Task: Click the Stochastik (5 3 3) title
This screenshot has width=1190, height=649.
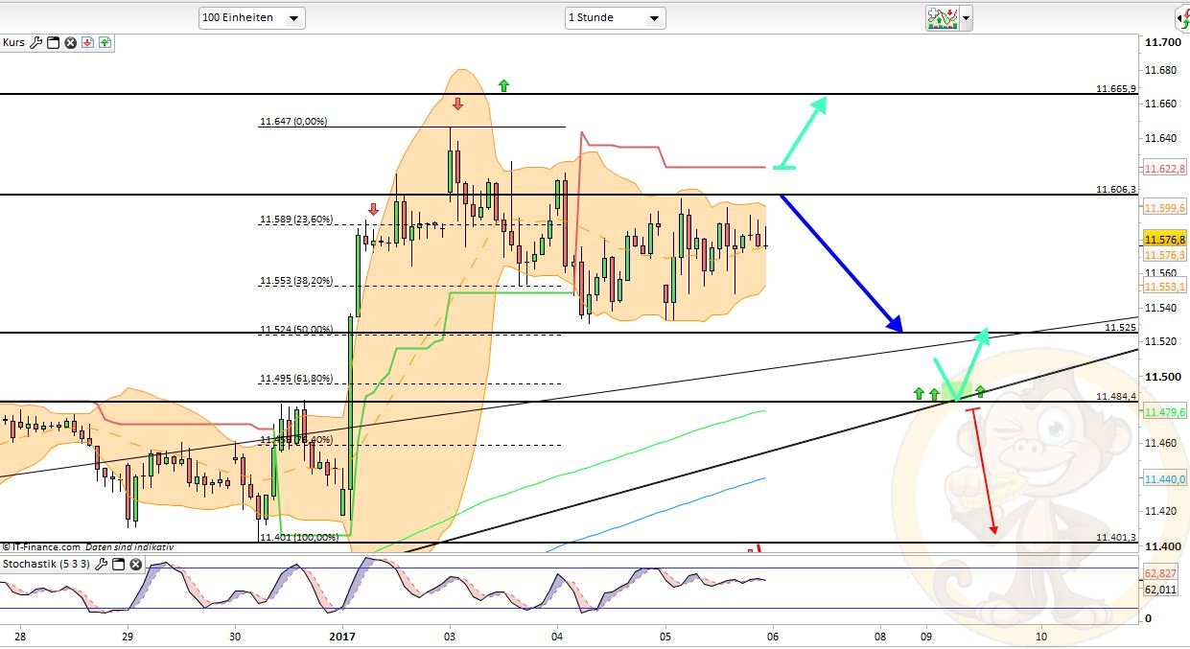Action: (x=46, y=565)
